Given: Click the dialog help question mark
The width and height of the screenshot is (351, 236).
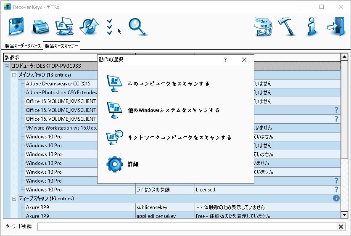Looking at the screenshot, I should pyautogui.click(x=225, y=60).
